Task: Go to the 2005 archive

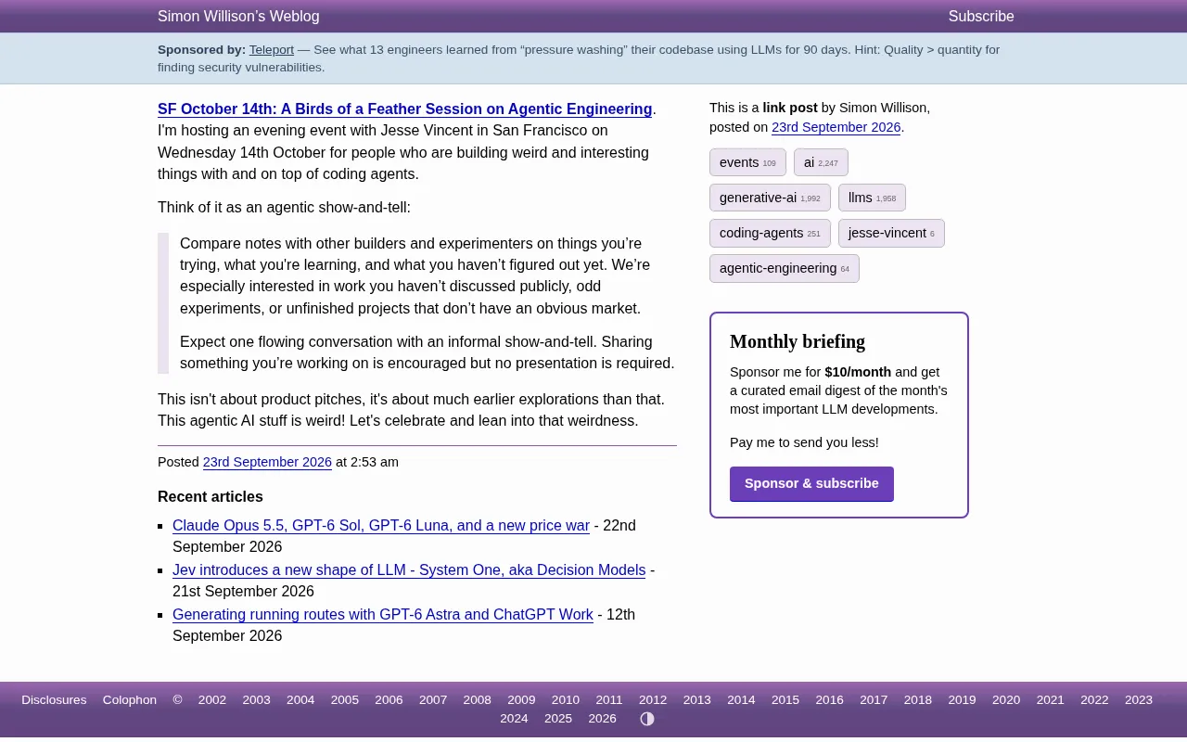Action: click(x=345, y=700)
